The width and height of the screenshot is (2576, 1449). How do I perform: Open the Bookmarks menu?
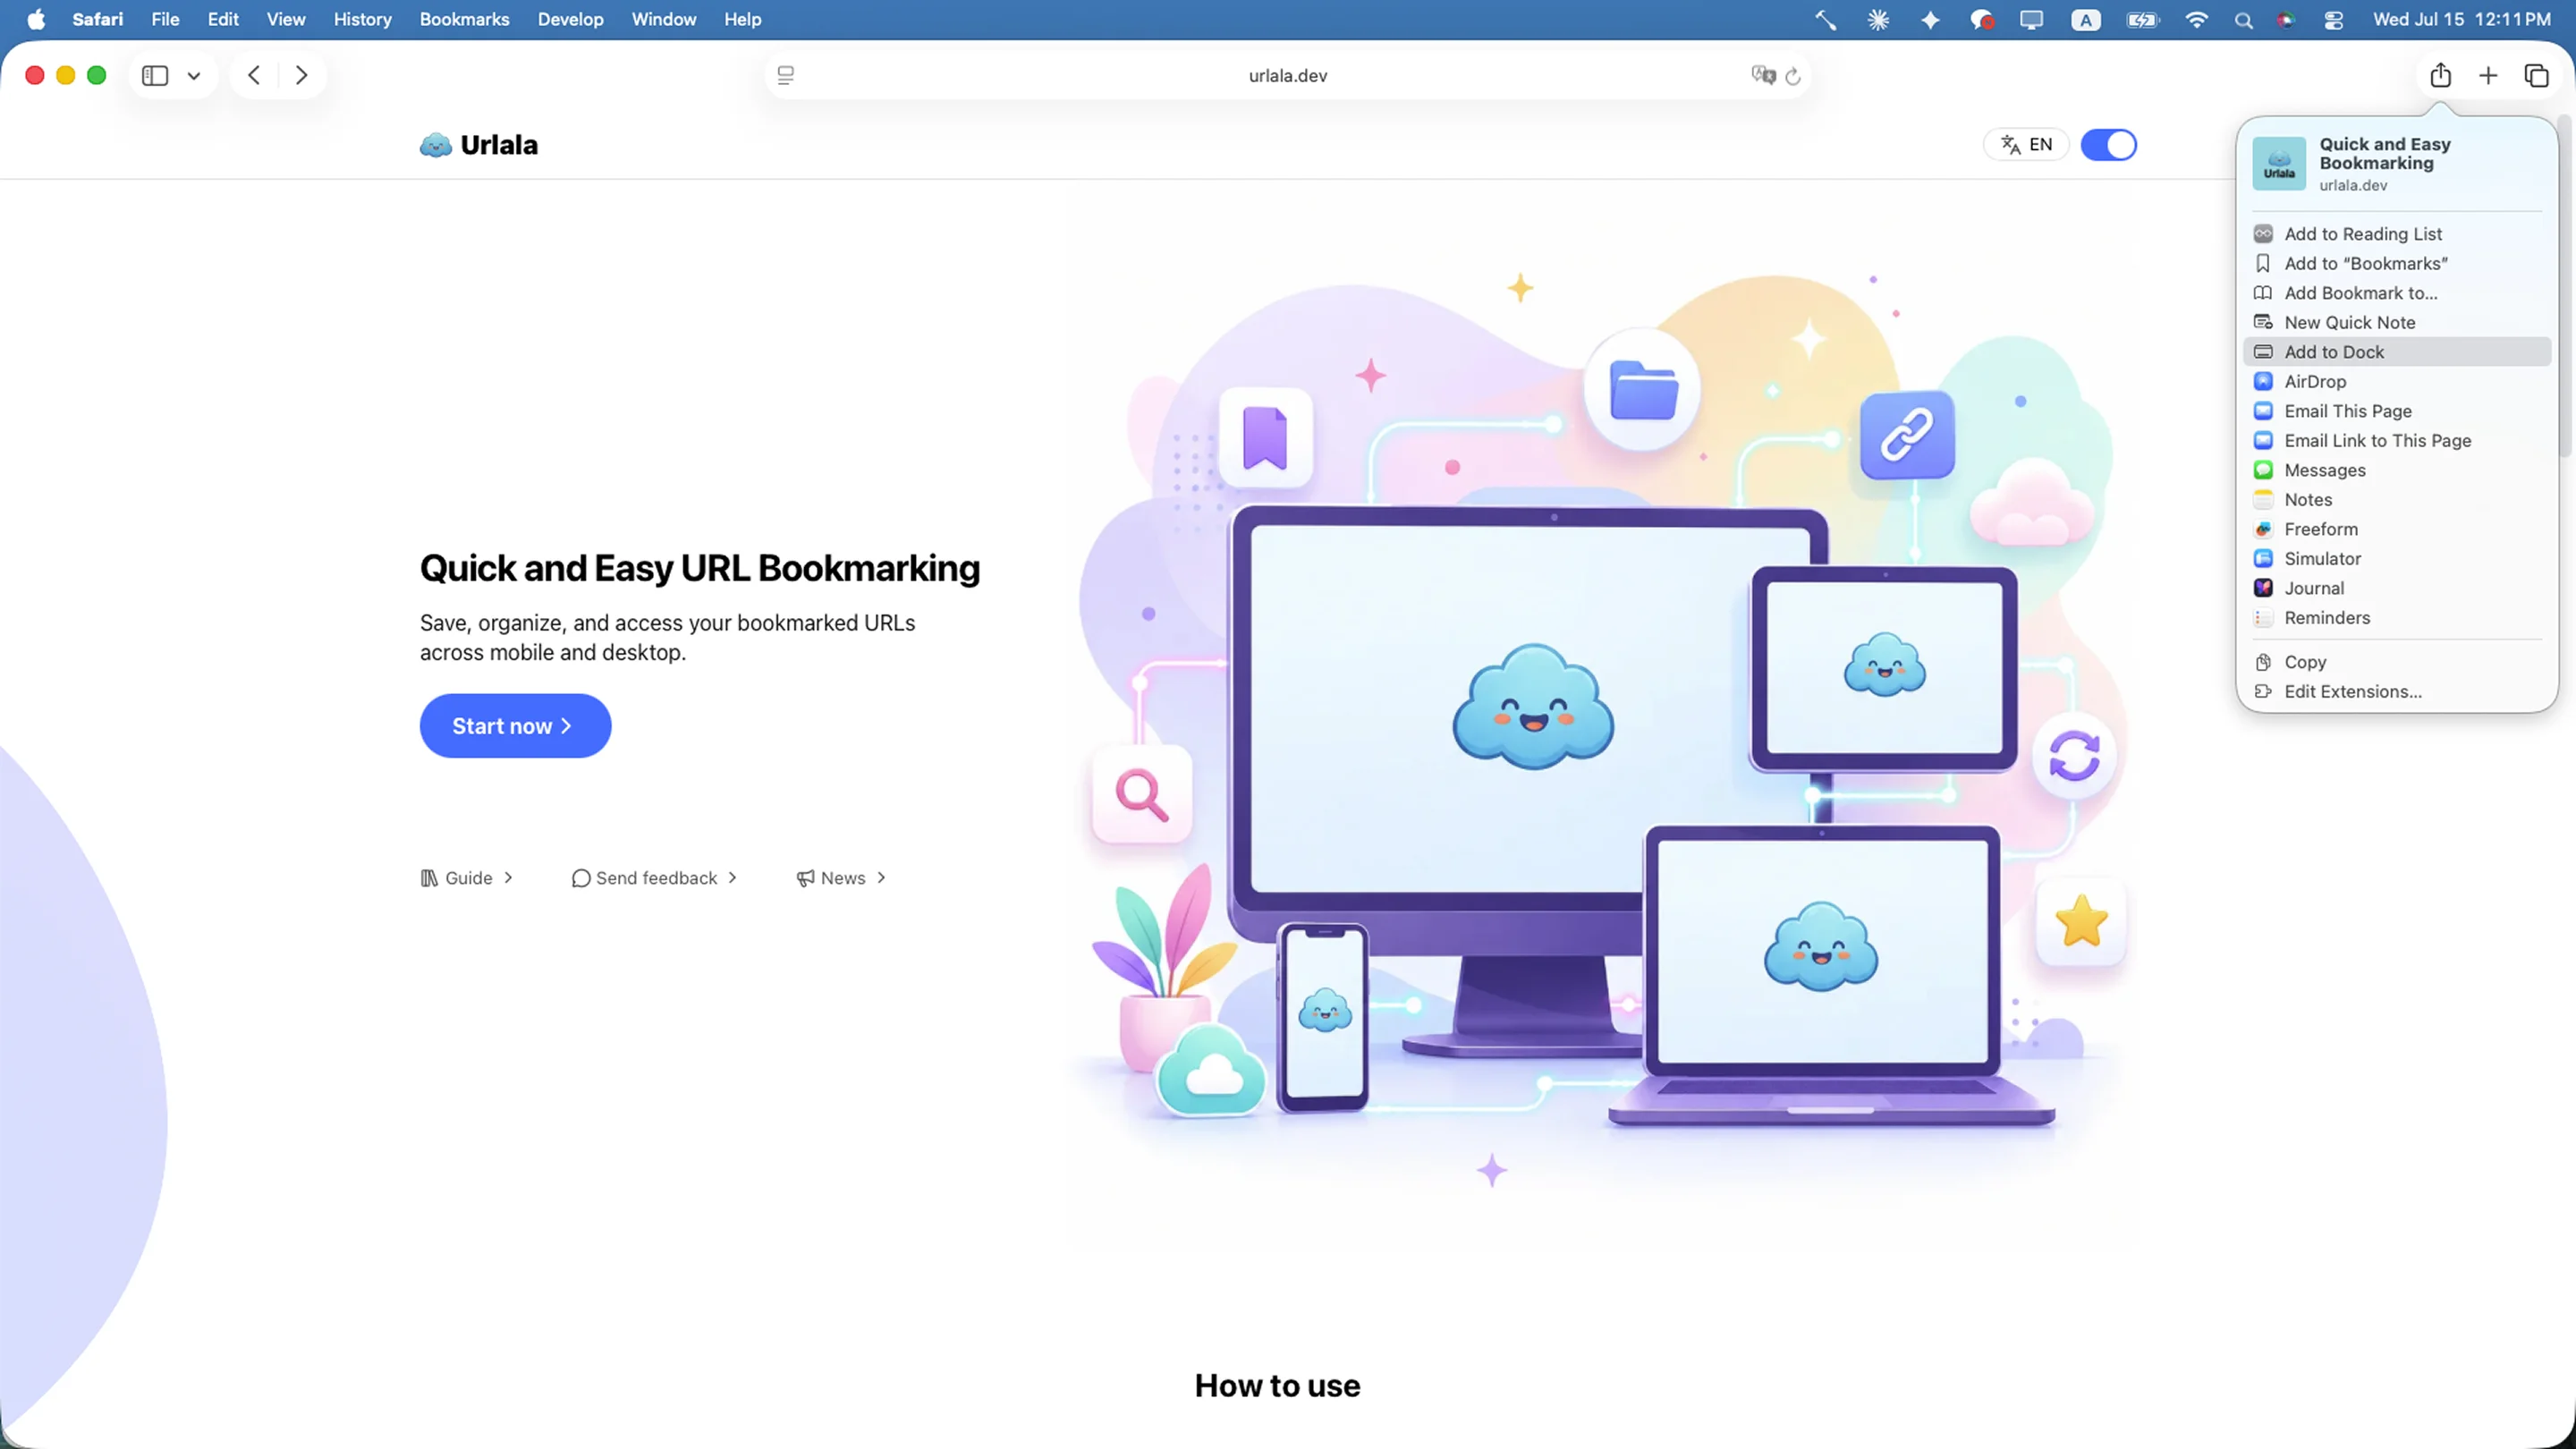pos(464,19)
